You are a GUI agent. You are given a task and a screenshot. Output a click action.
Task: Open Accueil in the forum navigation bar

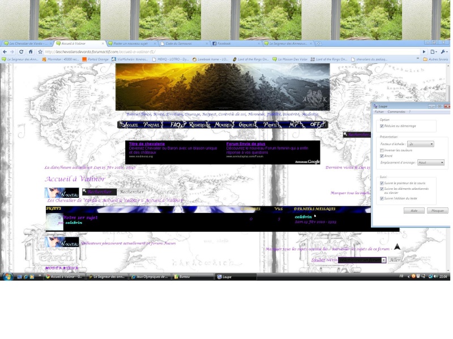point(130,124)
